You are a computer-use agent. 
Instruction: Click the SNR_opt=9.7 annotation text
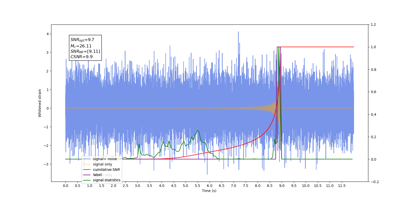pyautogui.click(x=82, y=40)
